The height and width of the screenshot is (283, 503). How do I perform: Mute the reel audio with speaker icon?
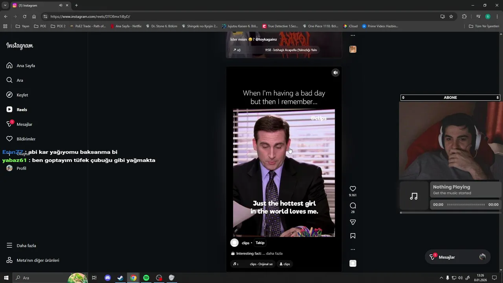[x=335, y=73]
